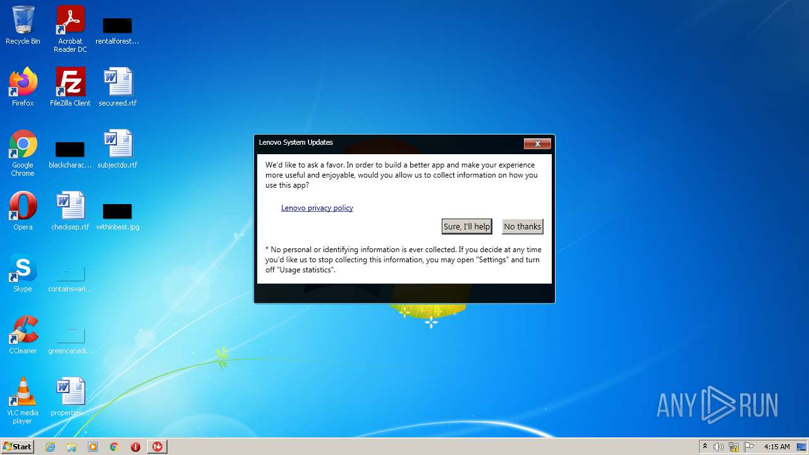The image size is (809, 455).
Task: Select the CCleaner desktop shortcut
Action: pos(23,335)
